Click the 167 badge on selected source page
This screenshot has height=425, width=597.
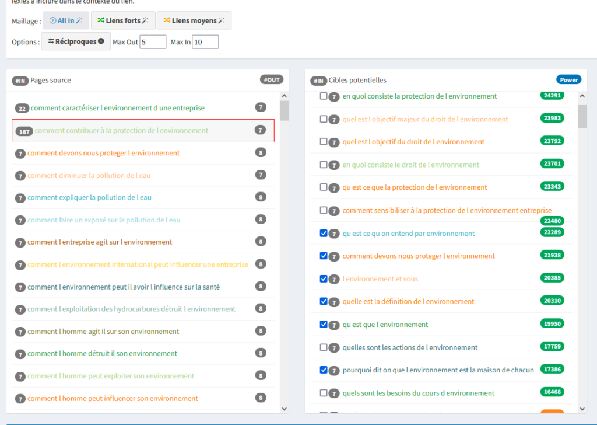click(24, 131)
